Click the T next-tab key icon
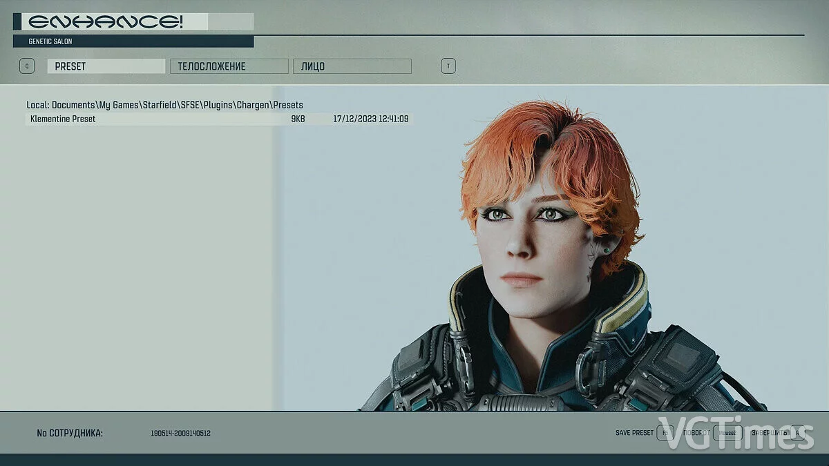 click(x=448, y=66)
